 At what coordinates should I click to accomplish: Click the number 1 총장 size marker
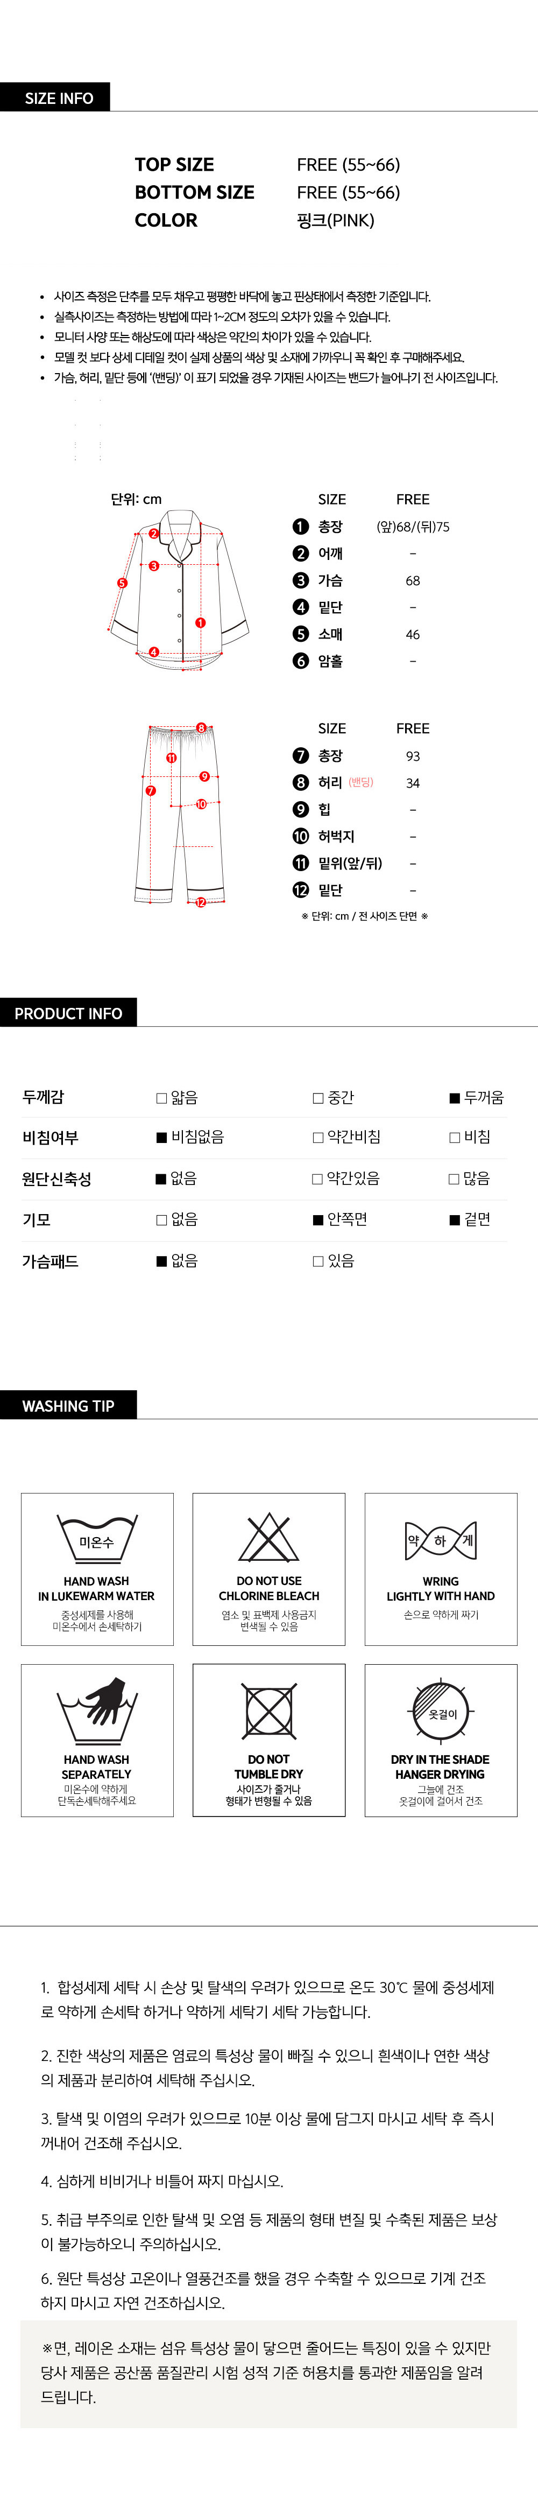pyautogui.click(x=301, y=527)
